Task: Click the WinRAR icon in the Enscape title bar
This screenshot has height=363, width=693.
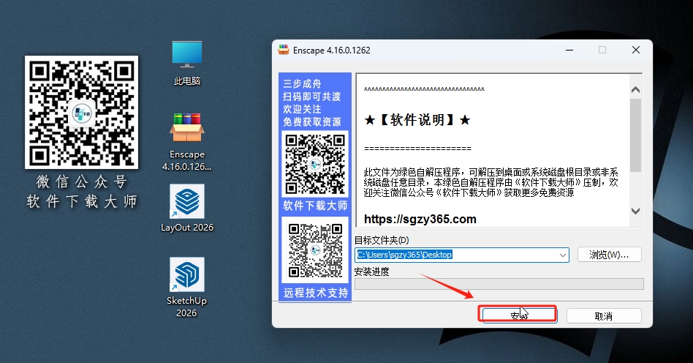Action: pos(284,50)
